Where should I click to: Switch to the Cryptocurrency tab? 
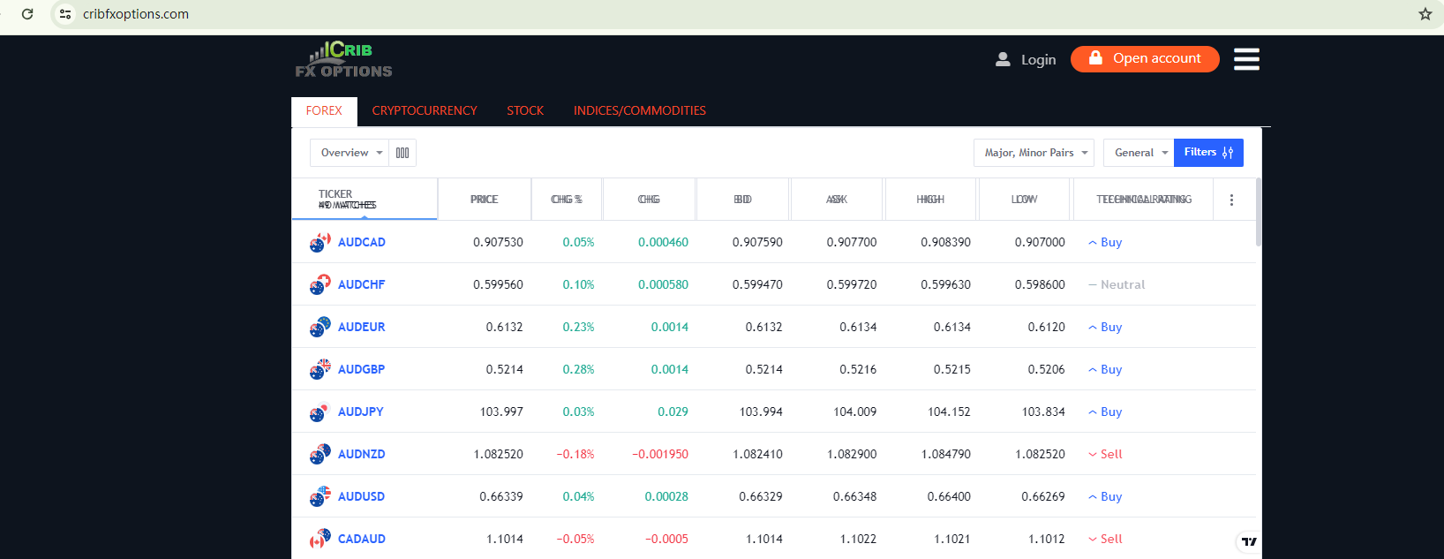pyautogui.click(x=425, y=111)
